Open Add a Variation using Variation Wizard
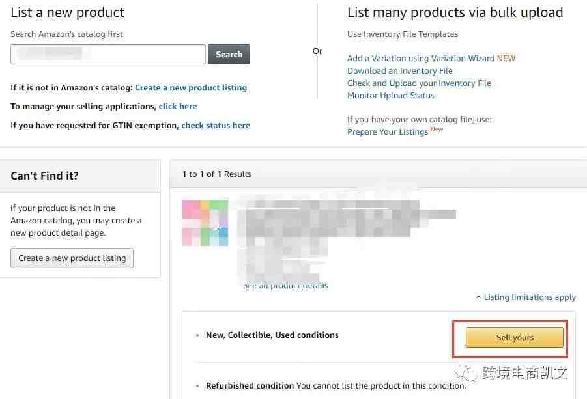 421,58
